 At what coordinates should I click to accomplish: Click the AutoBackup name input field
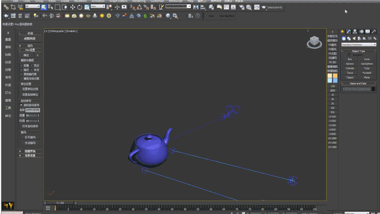click(33, 110)
